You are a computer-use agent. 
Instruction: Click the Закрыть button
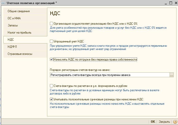click(x=164, y=122)
